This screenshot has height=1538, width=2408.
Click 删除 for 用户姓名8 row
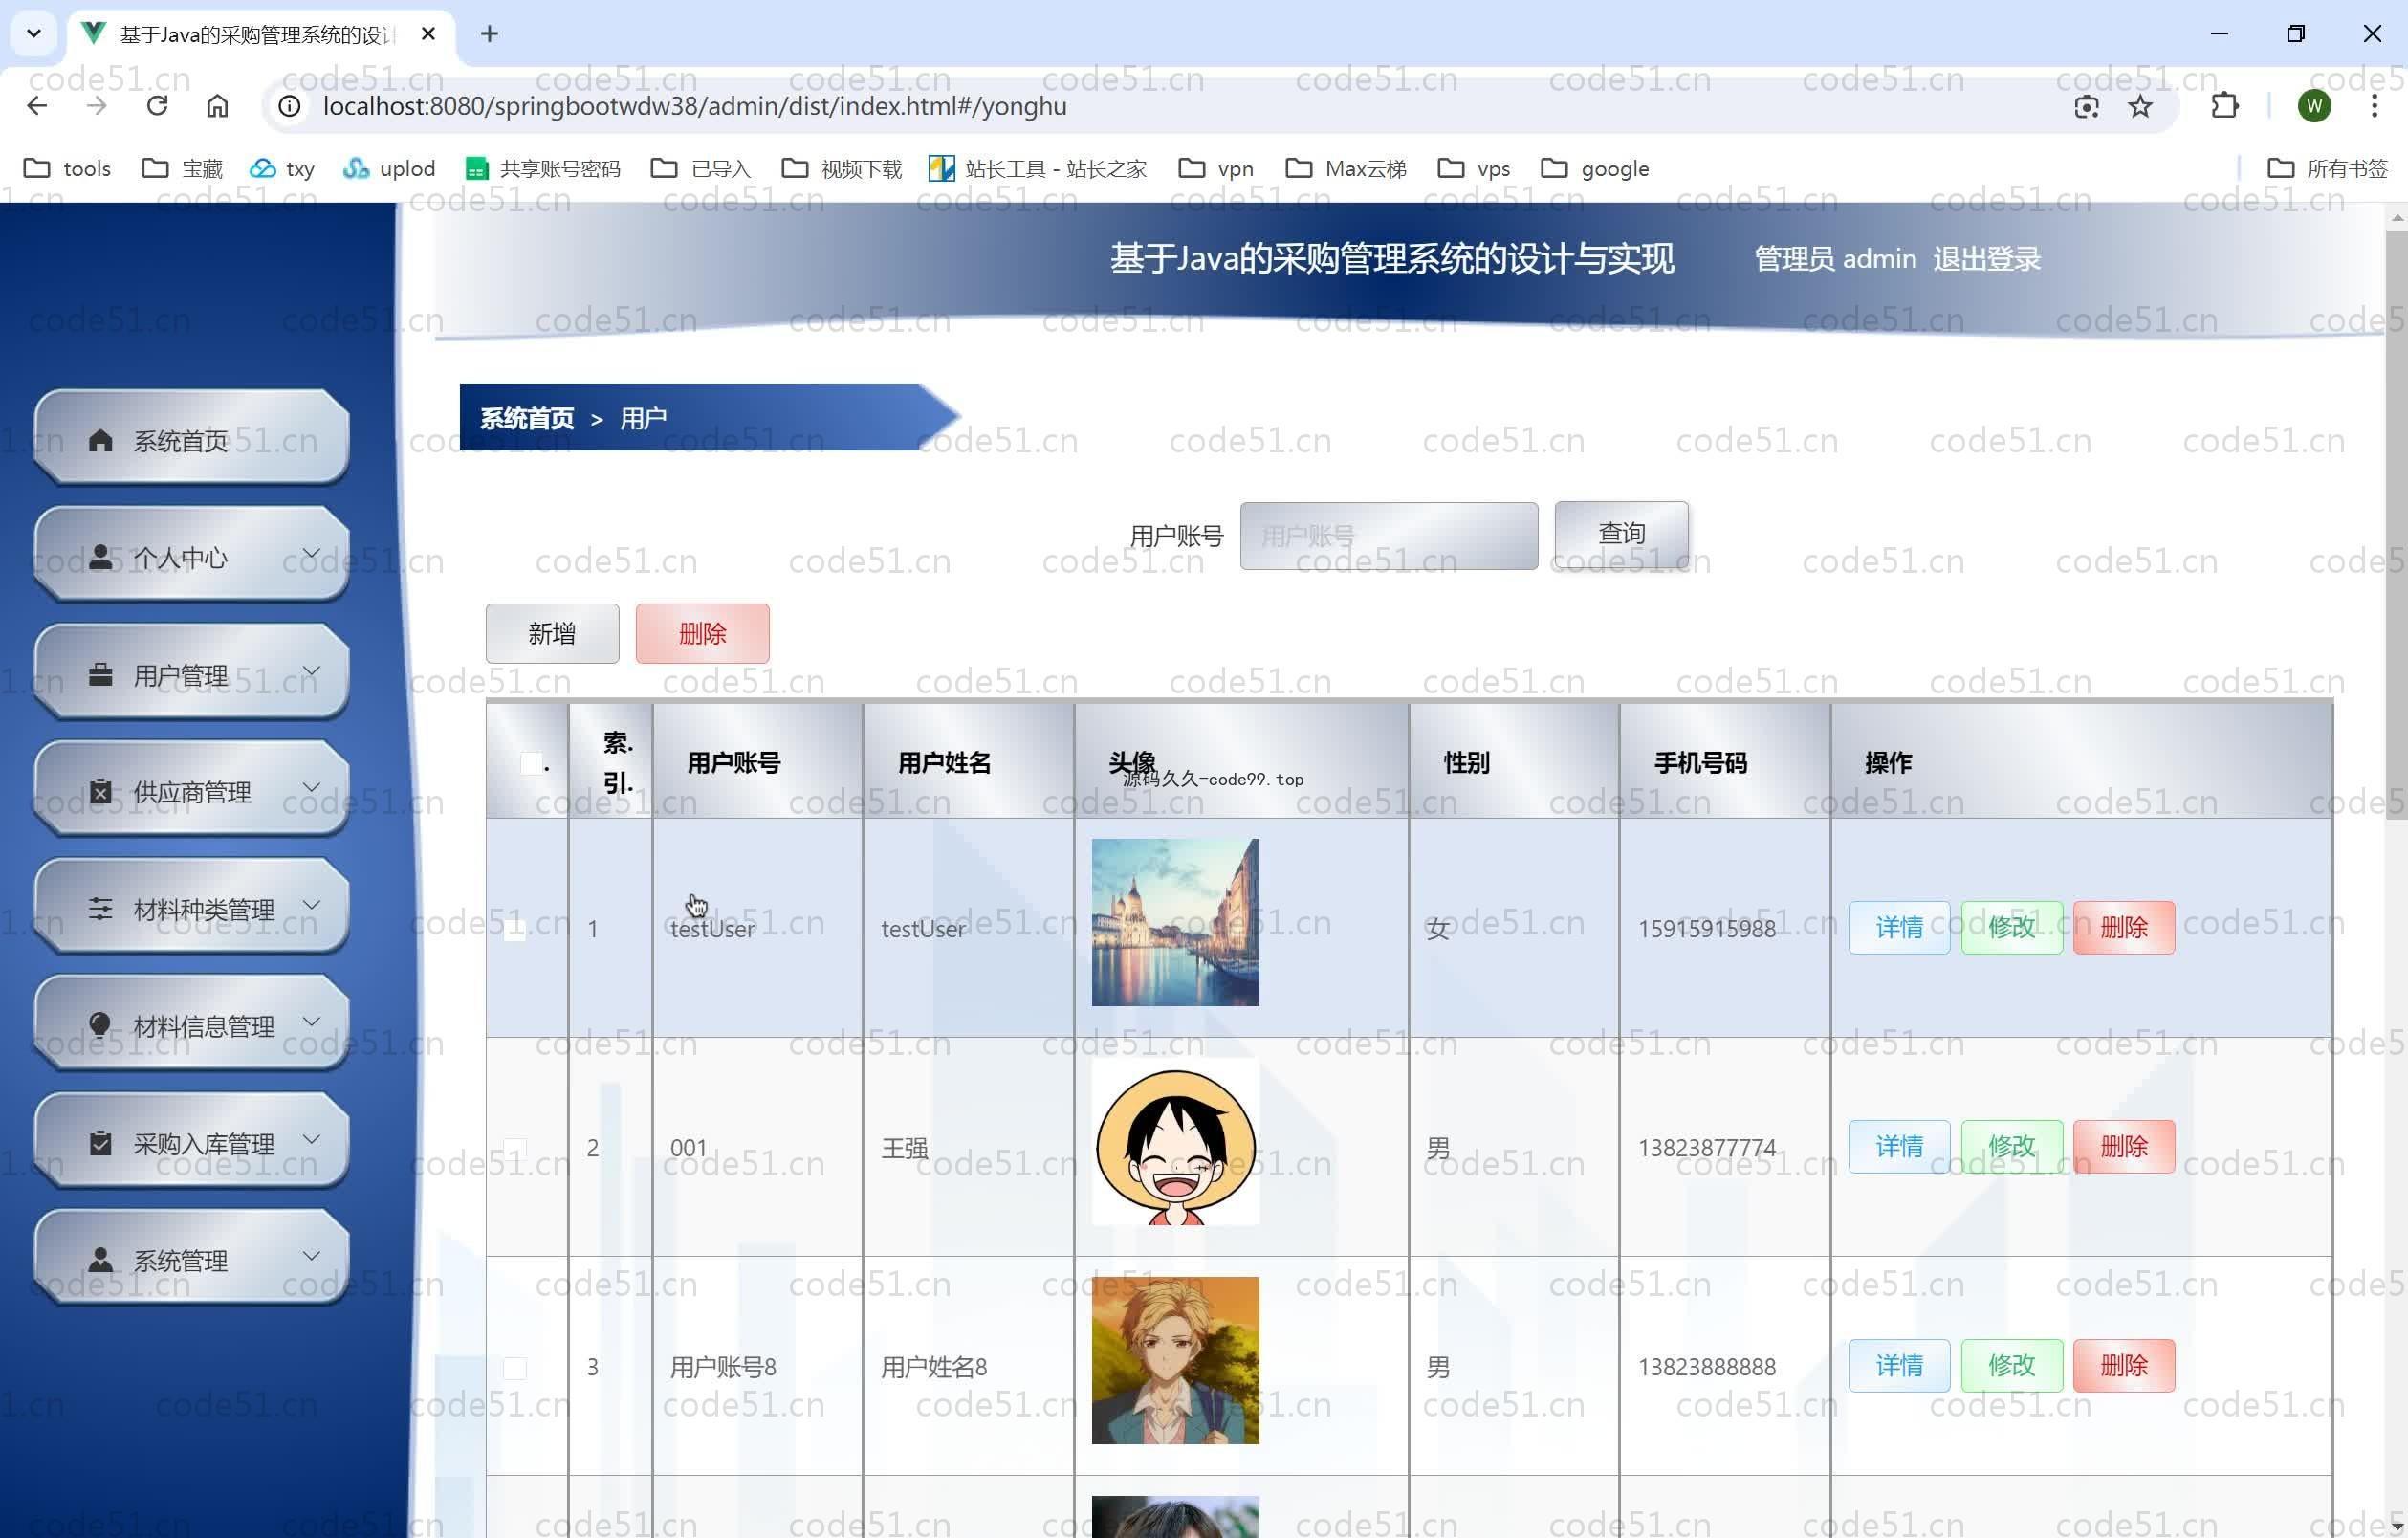tap(2124, 1366)
